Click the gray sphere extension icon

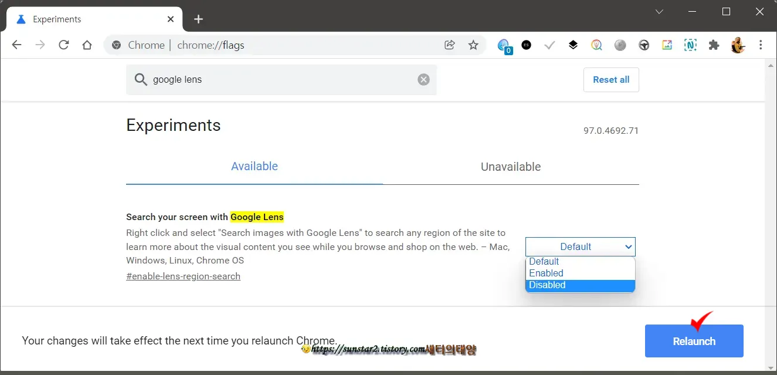[x=620, y=45]
